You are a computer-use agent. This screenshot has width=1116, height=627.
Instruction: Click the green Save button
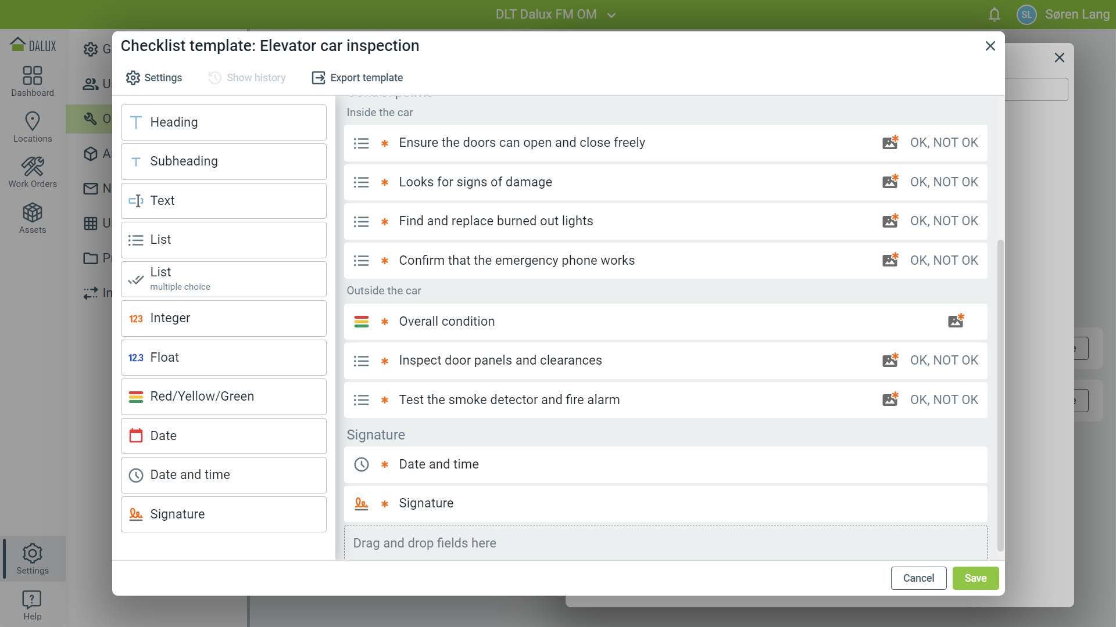[x=975, y=578]
